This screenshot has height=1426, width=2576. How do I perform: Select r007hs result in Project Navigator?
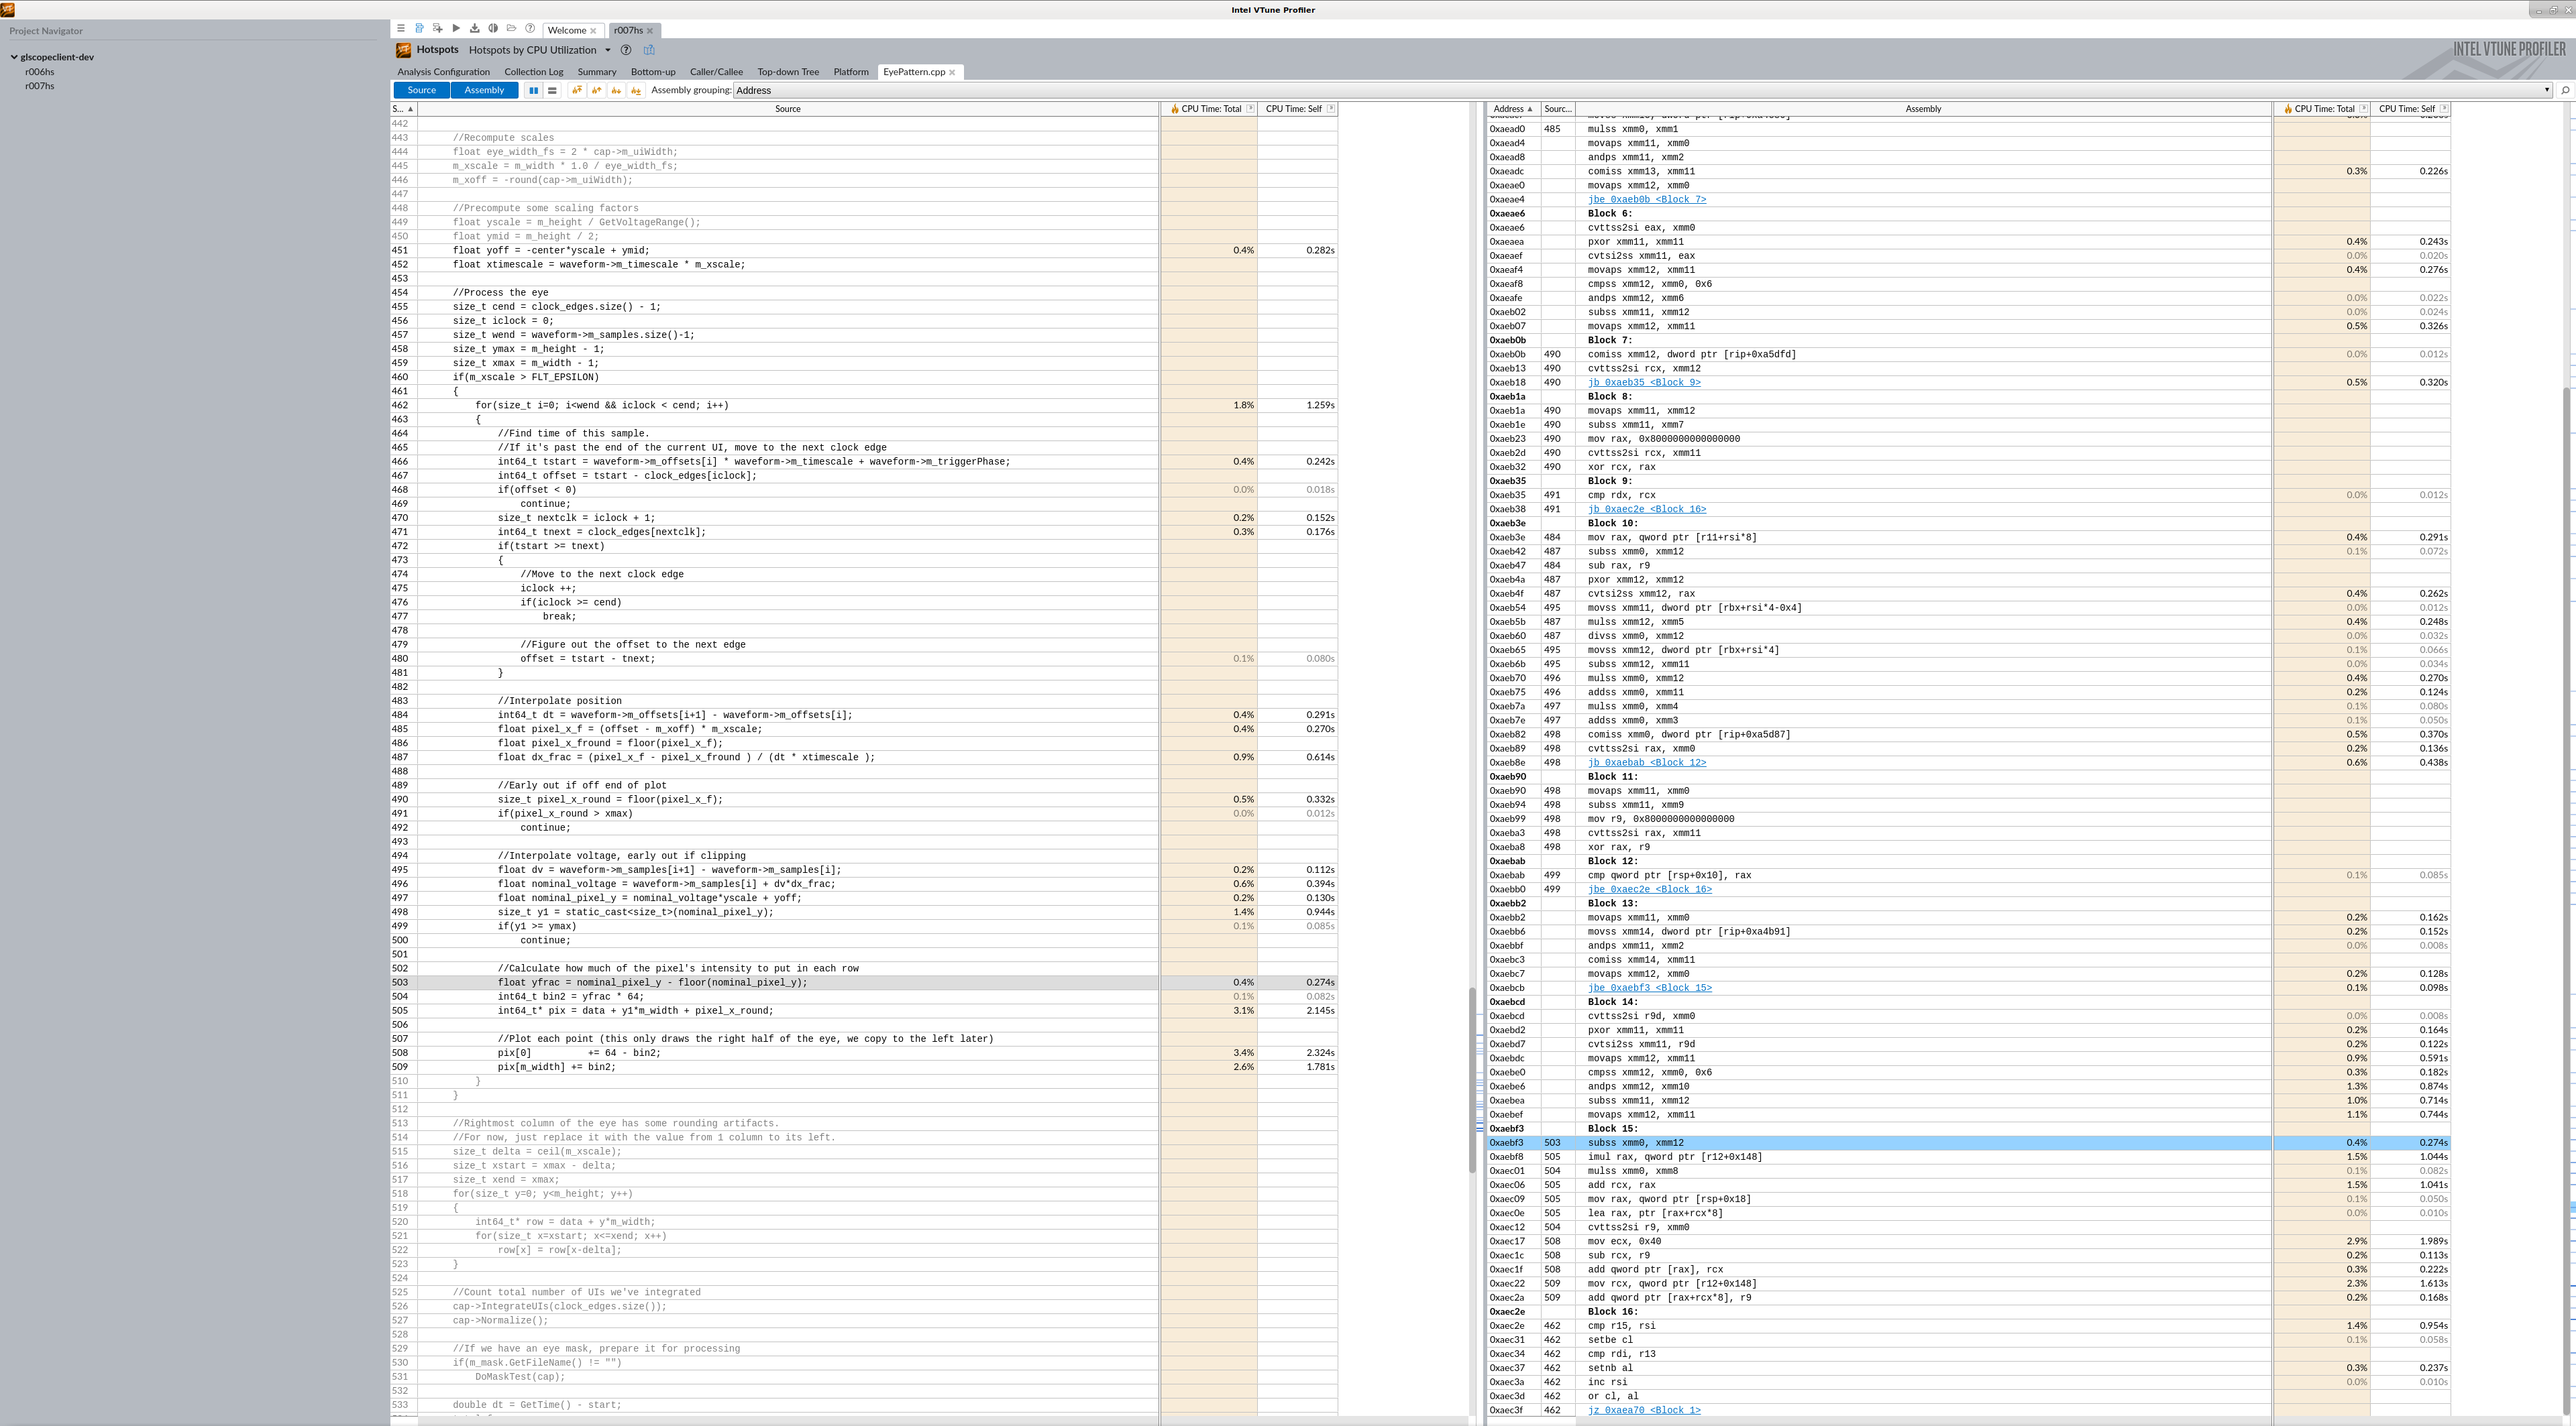click(40, 86)
